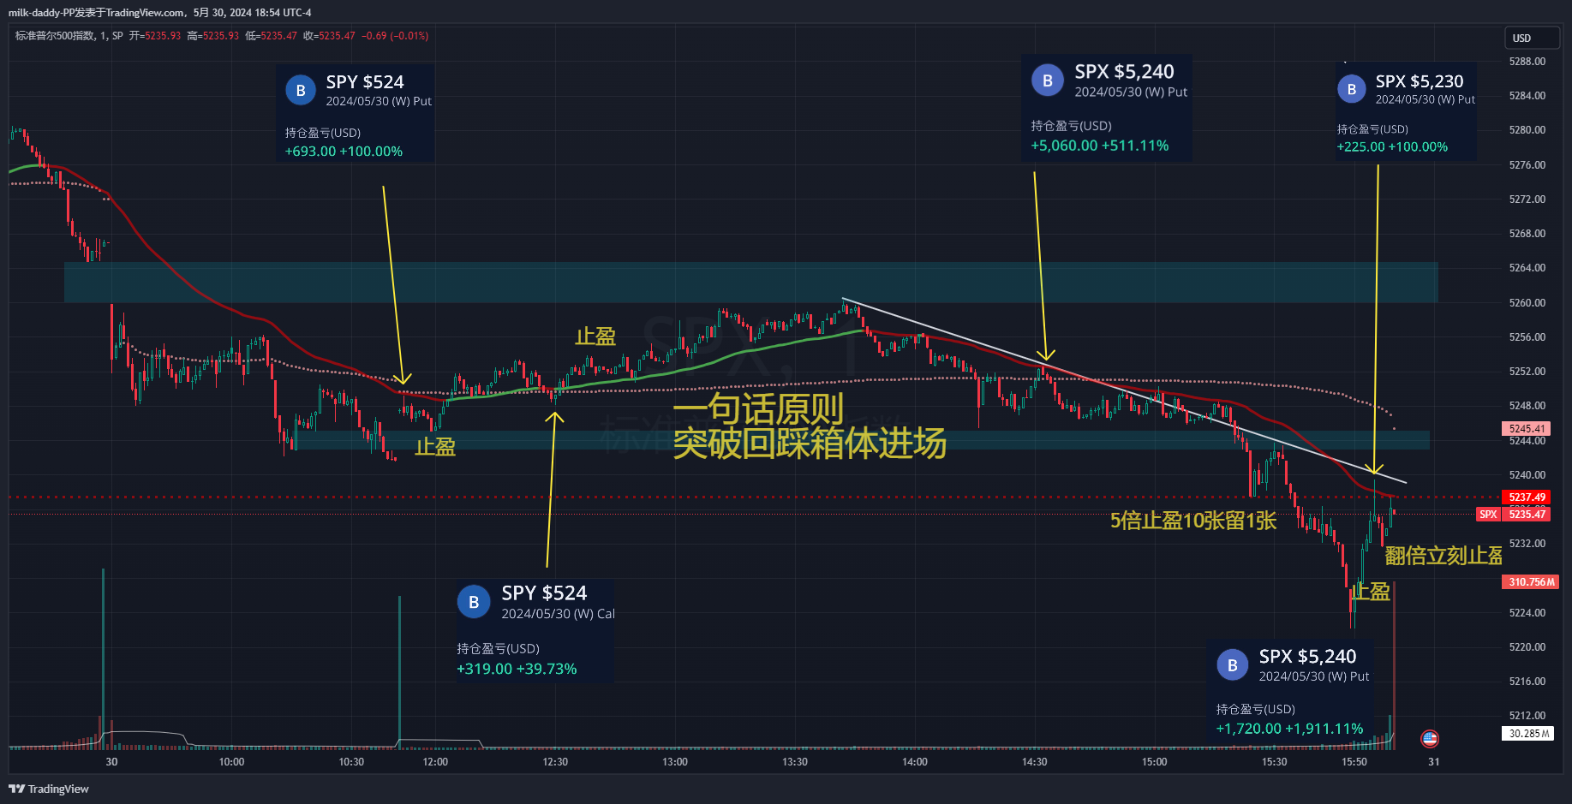Click B icon on SPX $5,240 card showing +511.11%
Image resolution: width=1572 pixels, height=804 pixels.
(x=1047, y=80)
